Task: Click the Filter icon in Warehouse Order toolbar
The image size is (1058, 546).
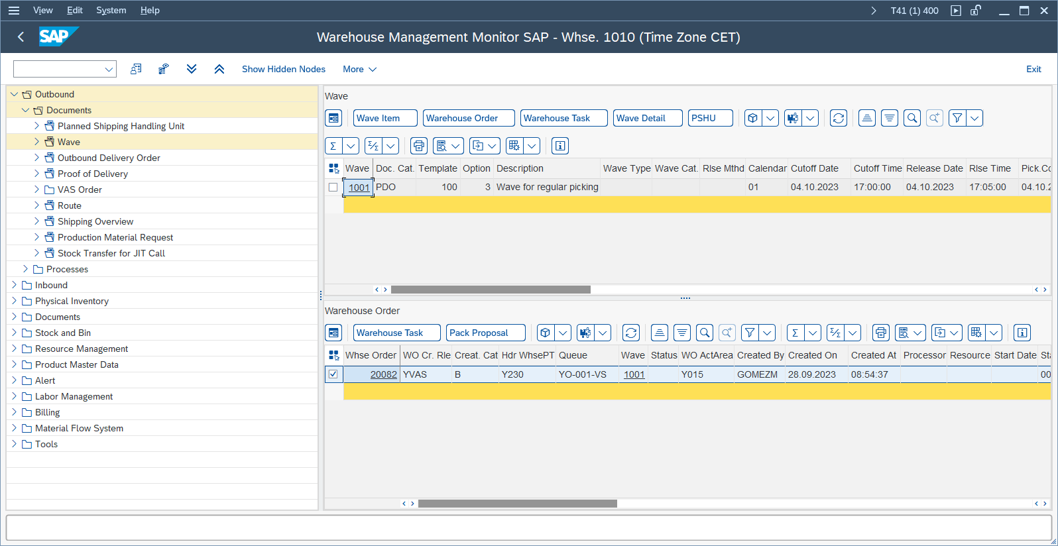Action: [x=750, y=333]
